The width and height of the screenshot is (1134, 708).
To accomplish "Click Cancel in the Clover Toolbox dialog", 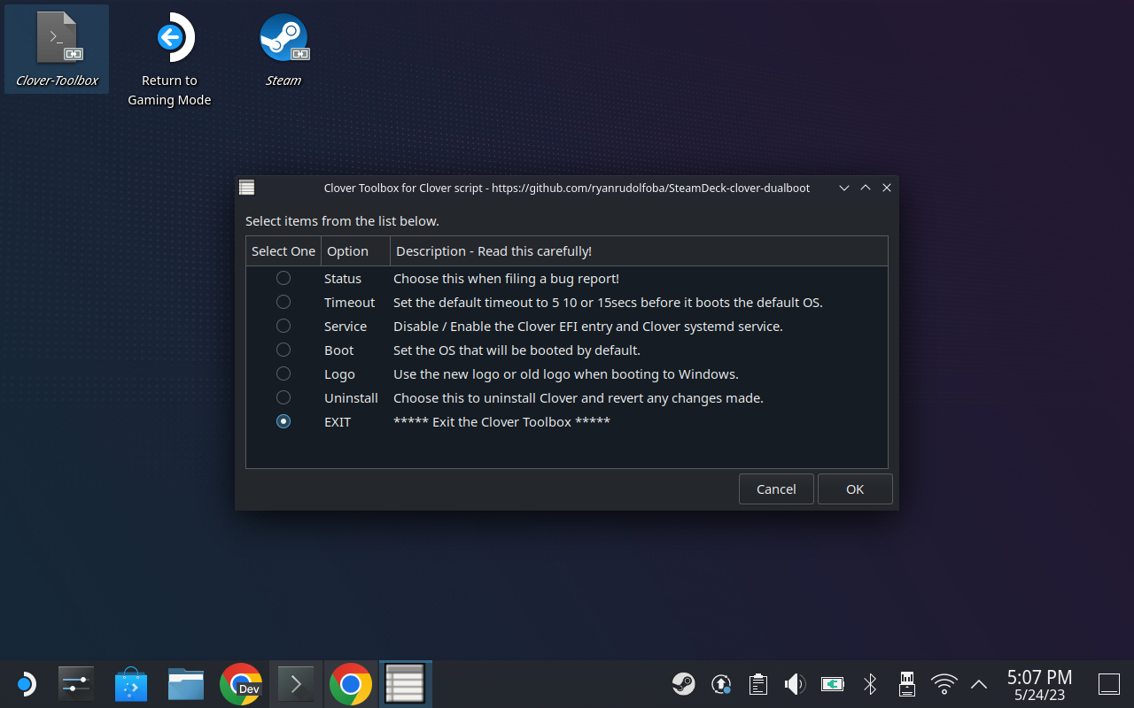I will 776,489.
